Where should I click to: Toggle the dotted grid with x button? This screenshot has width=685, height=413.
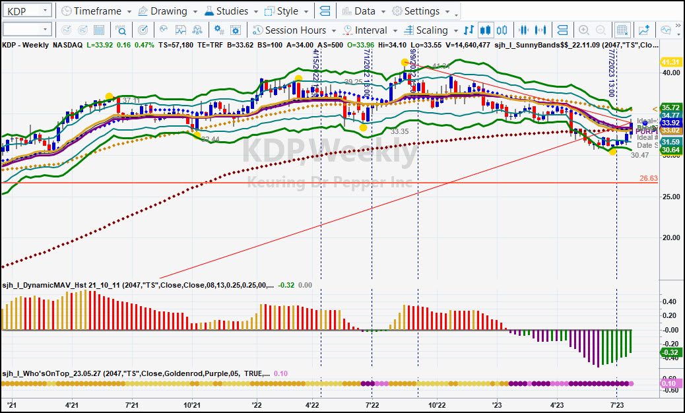coord(622,30)
